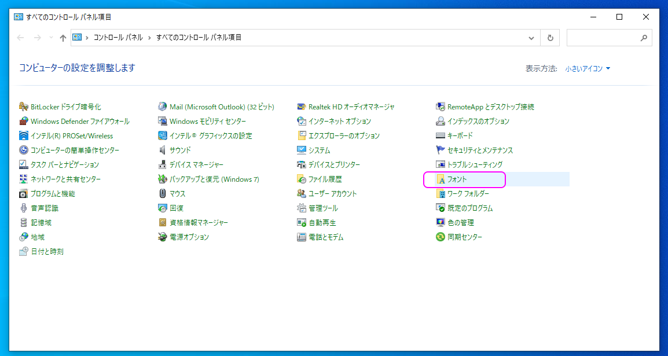Go forward with the forward arrow
Image resolution: width=668 pixels, height=356 pixels.
37,38
